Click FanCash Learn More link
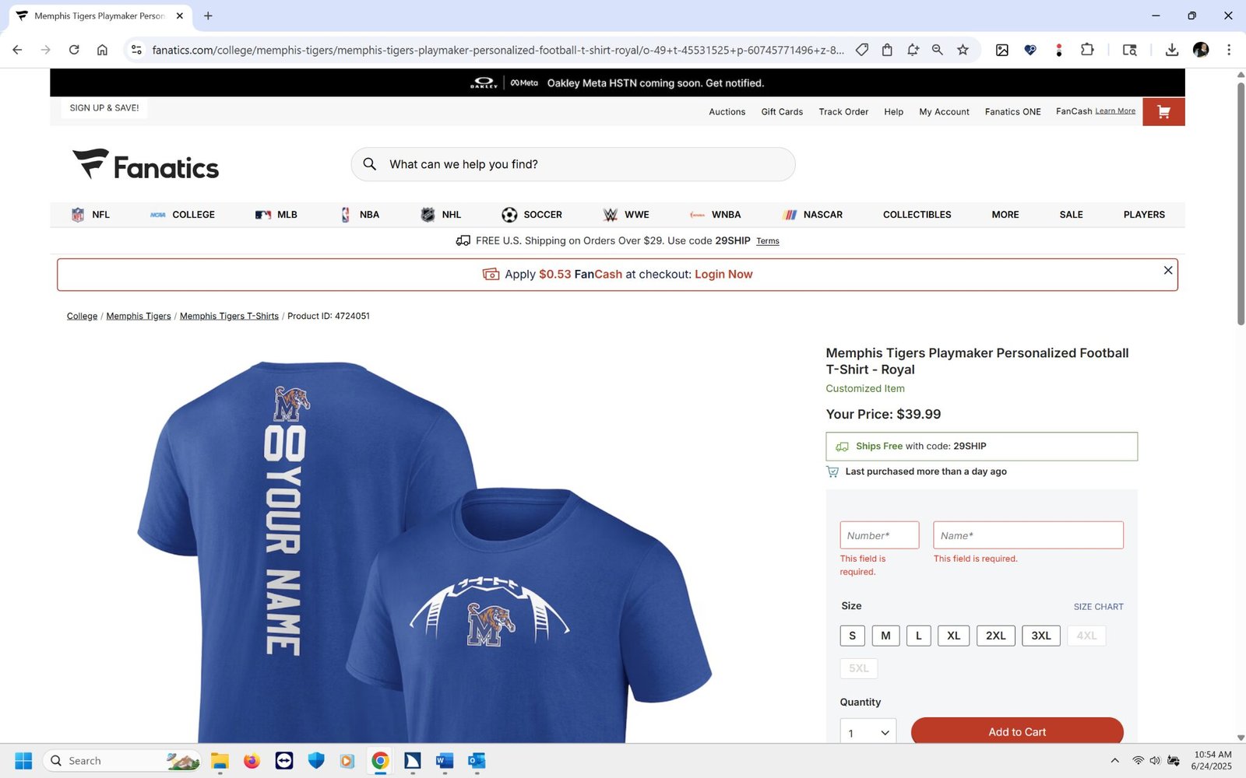The width and height of the screenshot is (1246, 778). [x=1115, y=111]
